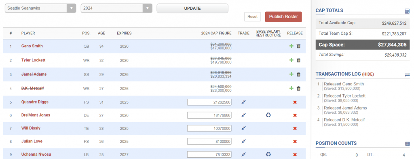414x159 pixels.
Task: Click Transactions Log swap arrows icon
Action: 407,75
